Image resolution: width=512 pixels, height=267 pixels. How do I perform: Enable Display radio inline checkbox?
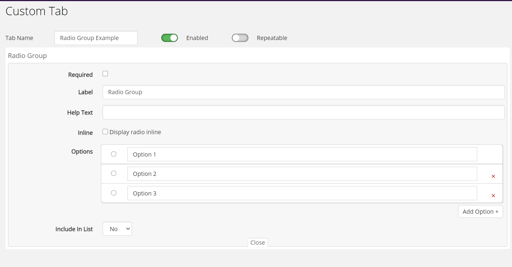[105, 131]
